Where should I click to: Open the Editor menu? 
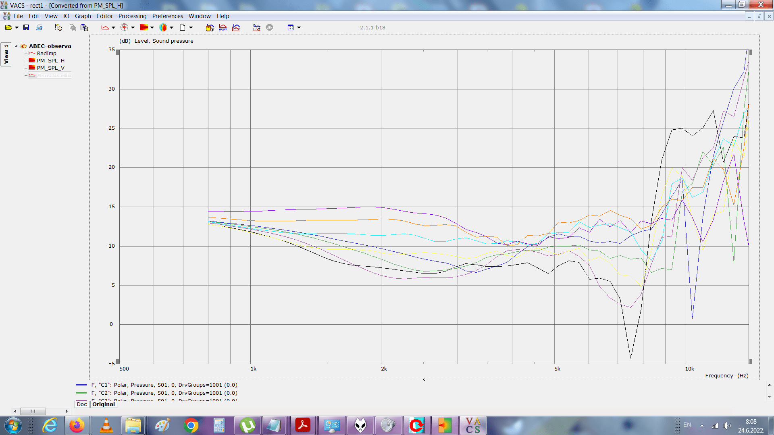pos(105,16)
